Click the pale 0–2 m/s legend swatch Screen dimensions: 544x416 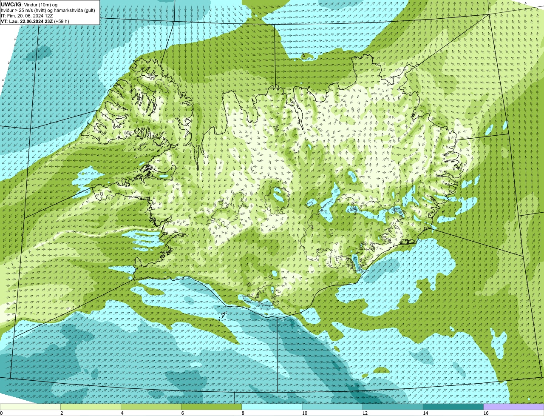[30, 407]
